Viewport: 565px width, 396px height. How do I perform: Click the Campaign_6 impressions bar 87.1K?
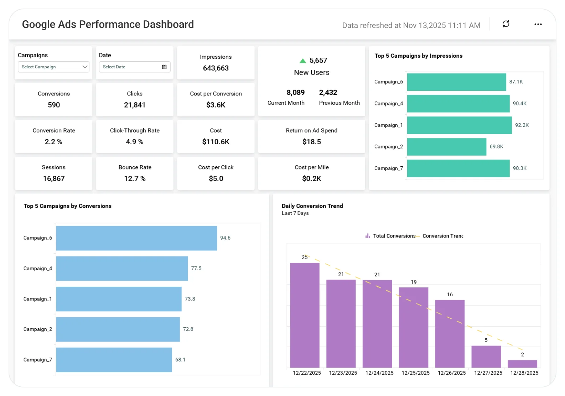(456, 82)
